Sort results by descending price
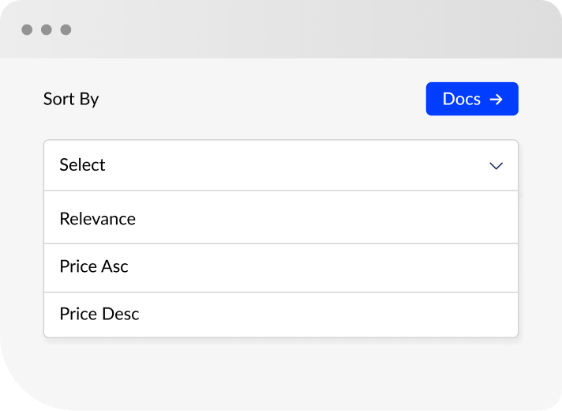The width and height of the screenshot is (562, 411). coord(281,315)
